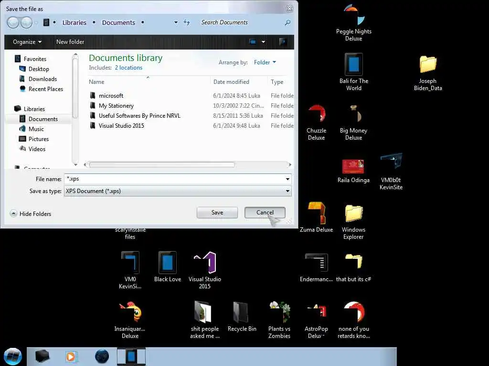The height and width of the screenshot is (366, 489).
Task: Click the recent pages arrow by Back/Forward
Action: (36, 22)
